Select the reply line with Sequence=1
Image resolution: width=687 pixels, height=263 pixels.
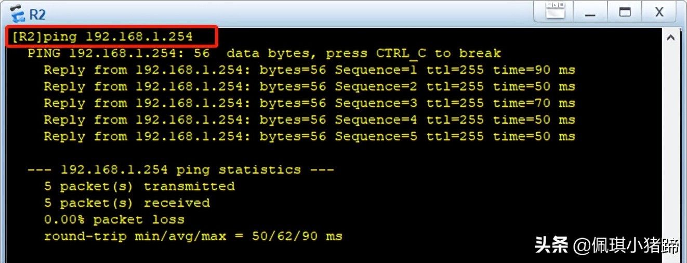309,70
